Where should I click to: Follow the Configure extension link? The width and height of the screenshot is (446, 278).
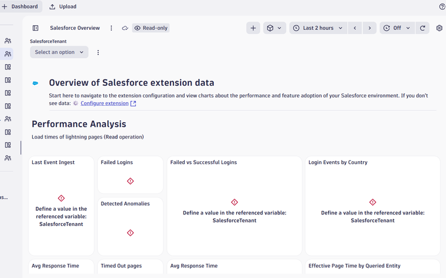[104, 103]
